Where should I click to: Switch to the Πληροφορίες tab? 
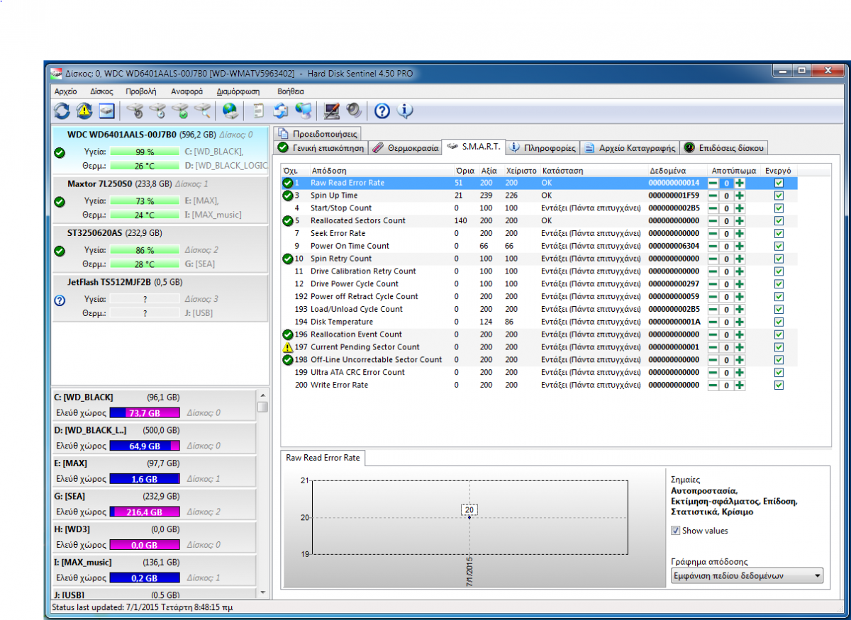tap(543, 147)
